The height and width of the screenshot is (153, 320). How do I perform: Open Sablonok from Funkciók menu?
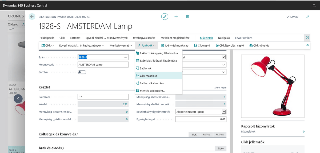159,68
